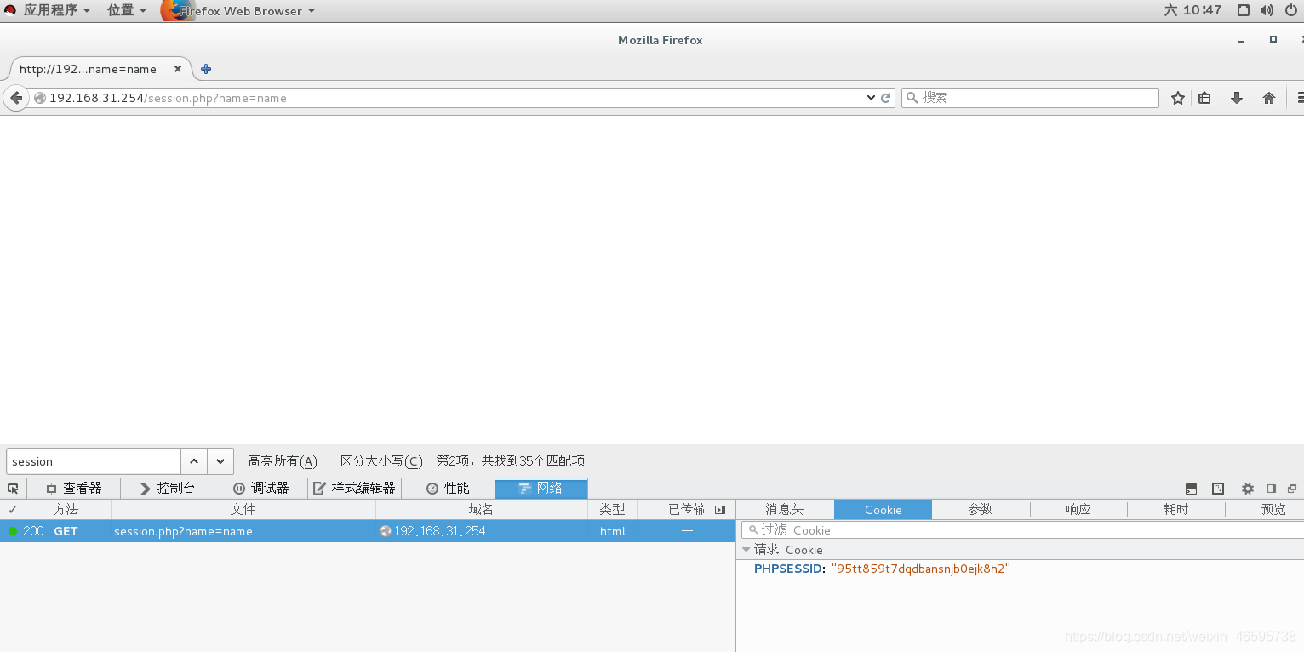Image resolution: width=1304 pixels, height=652 pixels.
Task: Toggle responsive design mode icon
Action: tap(1218, 489)
